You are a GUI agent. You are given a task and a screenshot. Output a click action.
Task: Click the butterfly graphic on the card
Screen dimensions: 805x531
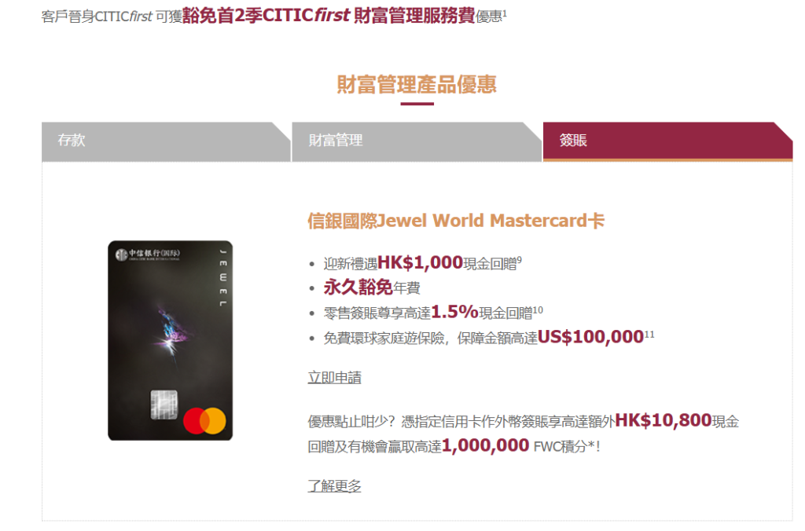[x=172, y=334]
